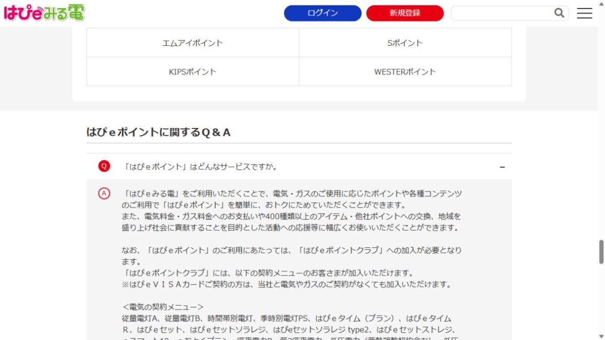Select the エムアイポイント cell
Image resolution: width=605 pixels, height=340 pixels.
click(193, 43)
